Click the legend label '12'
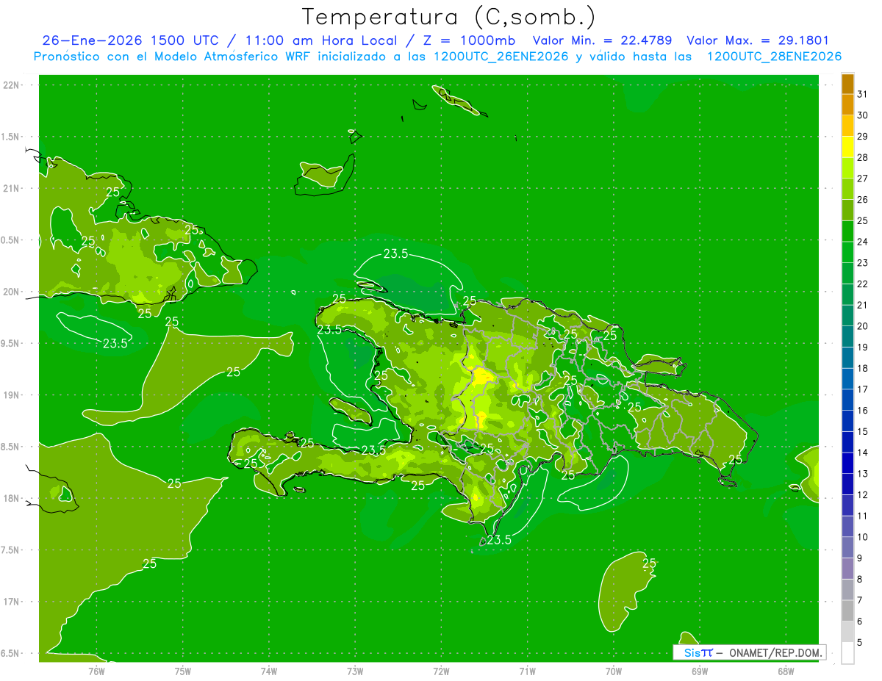This screenshot has width=882, height=681. [862, 495]
